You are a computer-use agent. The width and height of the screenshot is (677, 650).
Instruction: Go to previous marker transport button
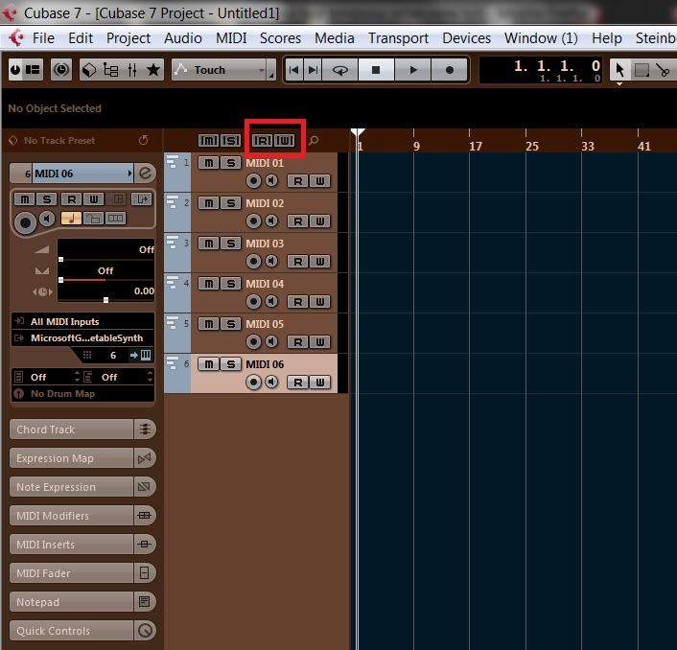tap(294, 69)
